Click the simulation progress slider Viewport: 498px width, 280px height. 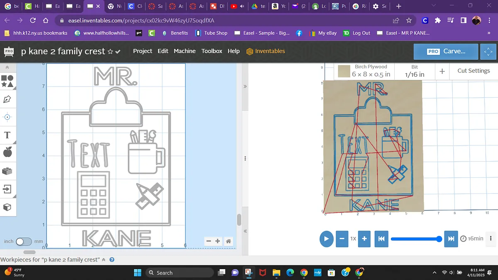click(x=415, y=239)
